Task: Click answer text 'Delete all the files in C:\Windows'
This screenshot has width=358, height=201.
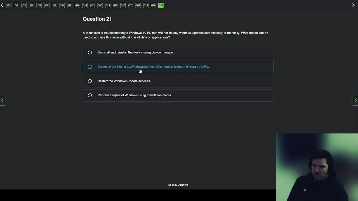Action: coord(121,67)
